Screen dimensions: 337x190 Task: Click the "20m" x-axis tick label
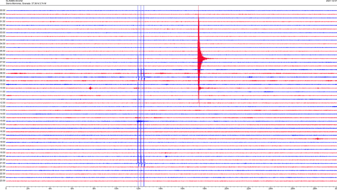(x=226, y=189)
